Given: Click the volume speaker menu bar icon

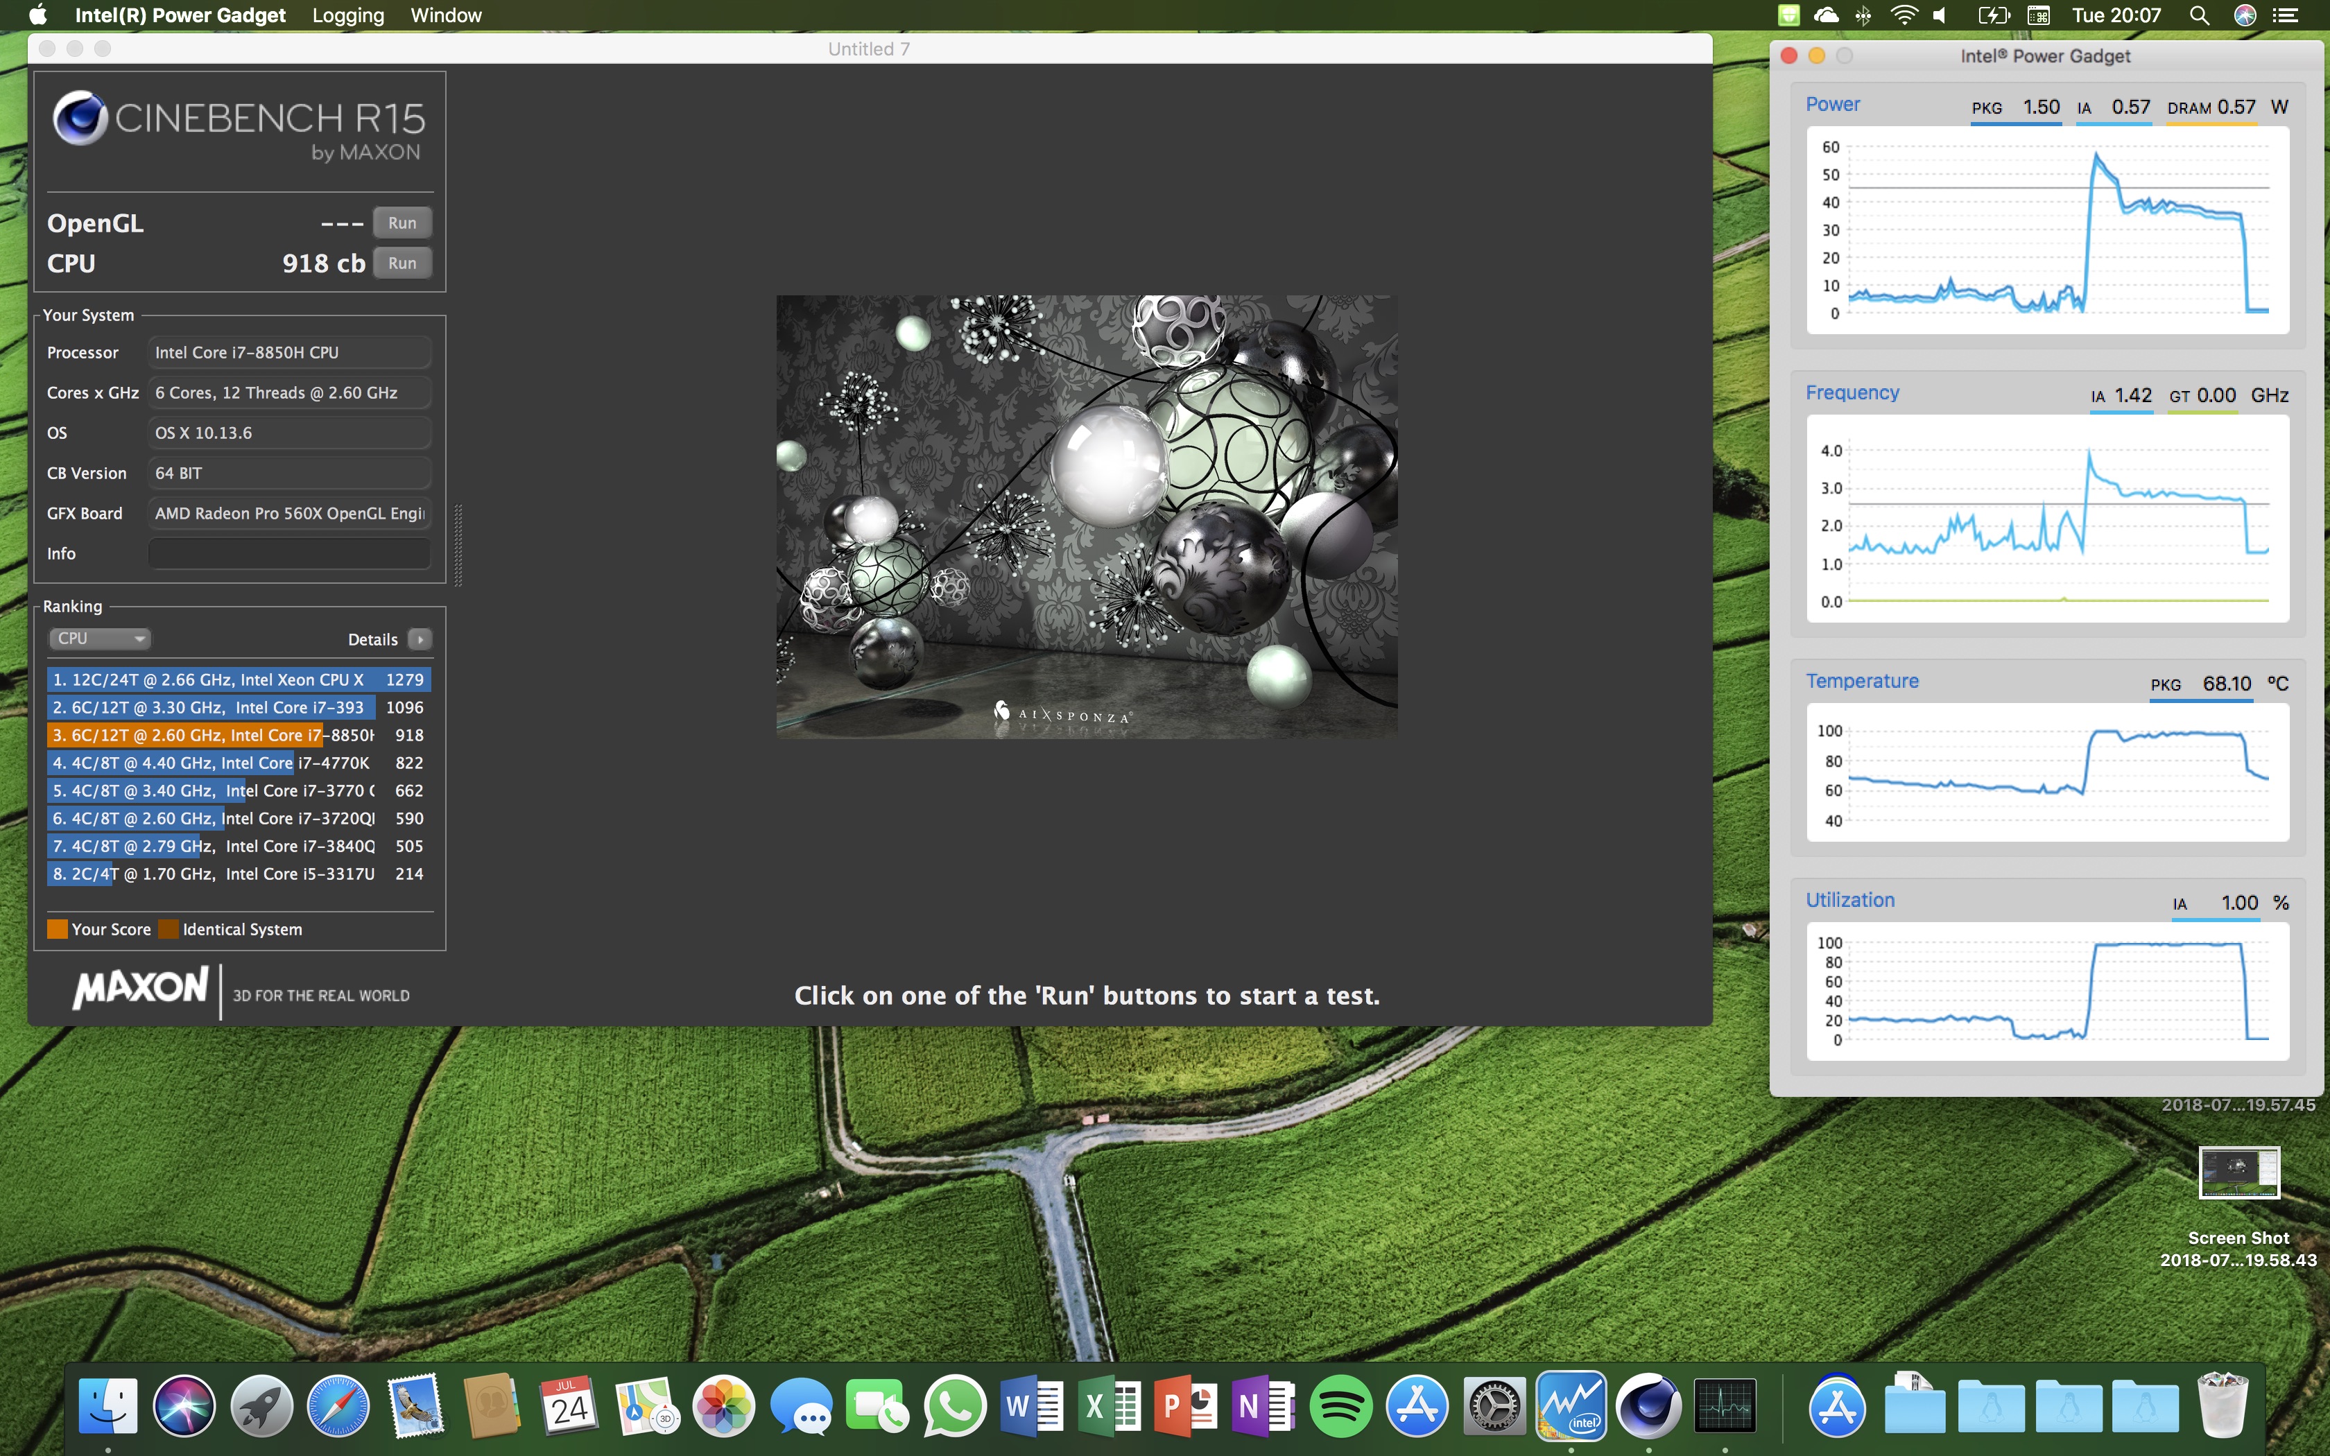Looking at the screenshot, I should coord(1940,15).
